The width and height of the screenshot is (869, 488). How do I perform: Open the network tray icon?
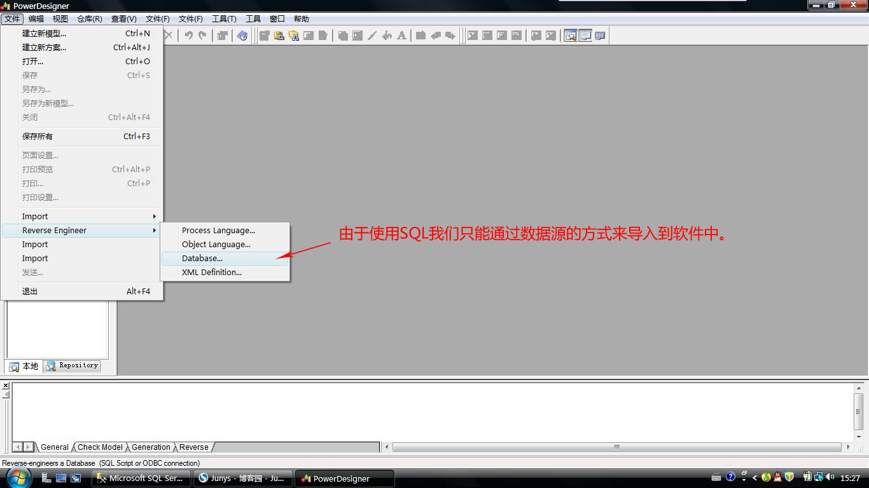[x=818, y=477]
